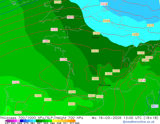Click the 311 legend value

pyautogui.click(x=65, y=123)
